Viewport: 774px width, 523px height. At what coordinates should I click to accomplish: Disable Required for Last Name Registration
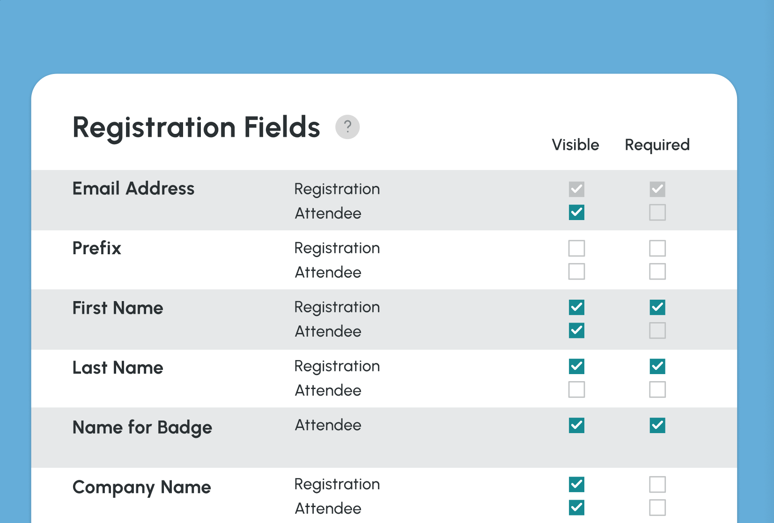(657, 367)
